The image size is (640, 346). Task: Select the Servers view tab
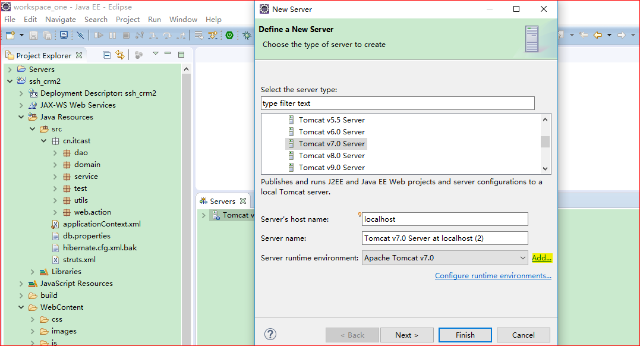tap(222, 201)
